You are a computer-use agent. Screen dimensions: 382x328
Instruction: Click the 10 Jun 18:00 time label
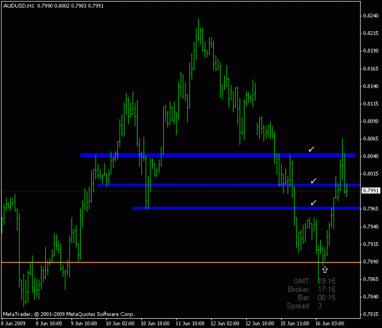[x=155, y=324]
